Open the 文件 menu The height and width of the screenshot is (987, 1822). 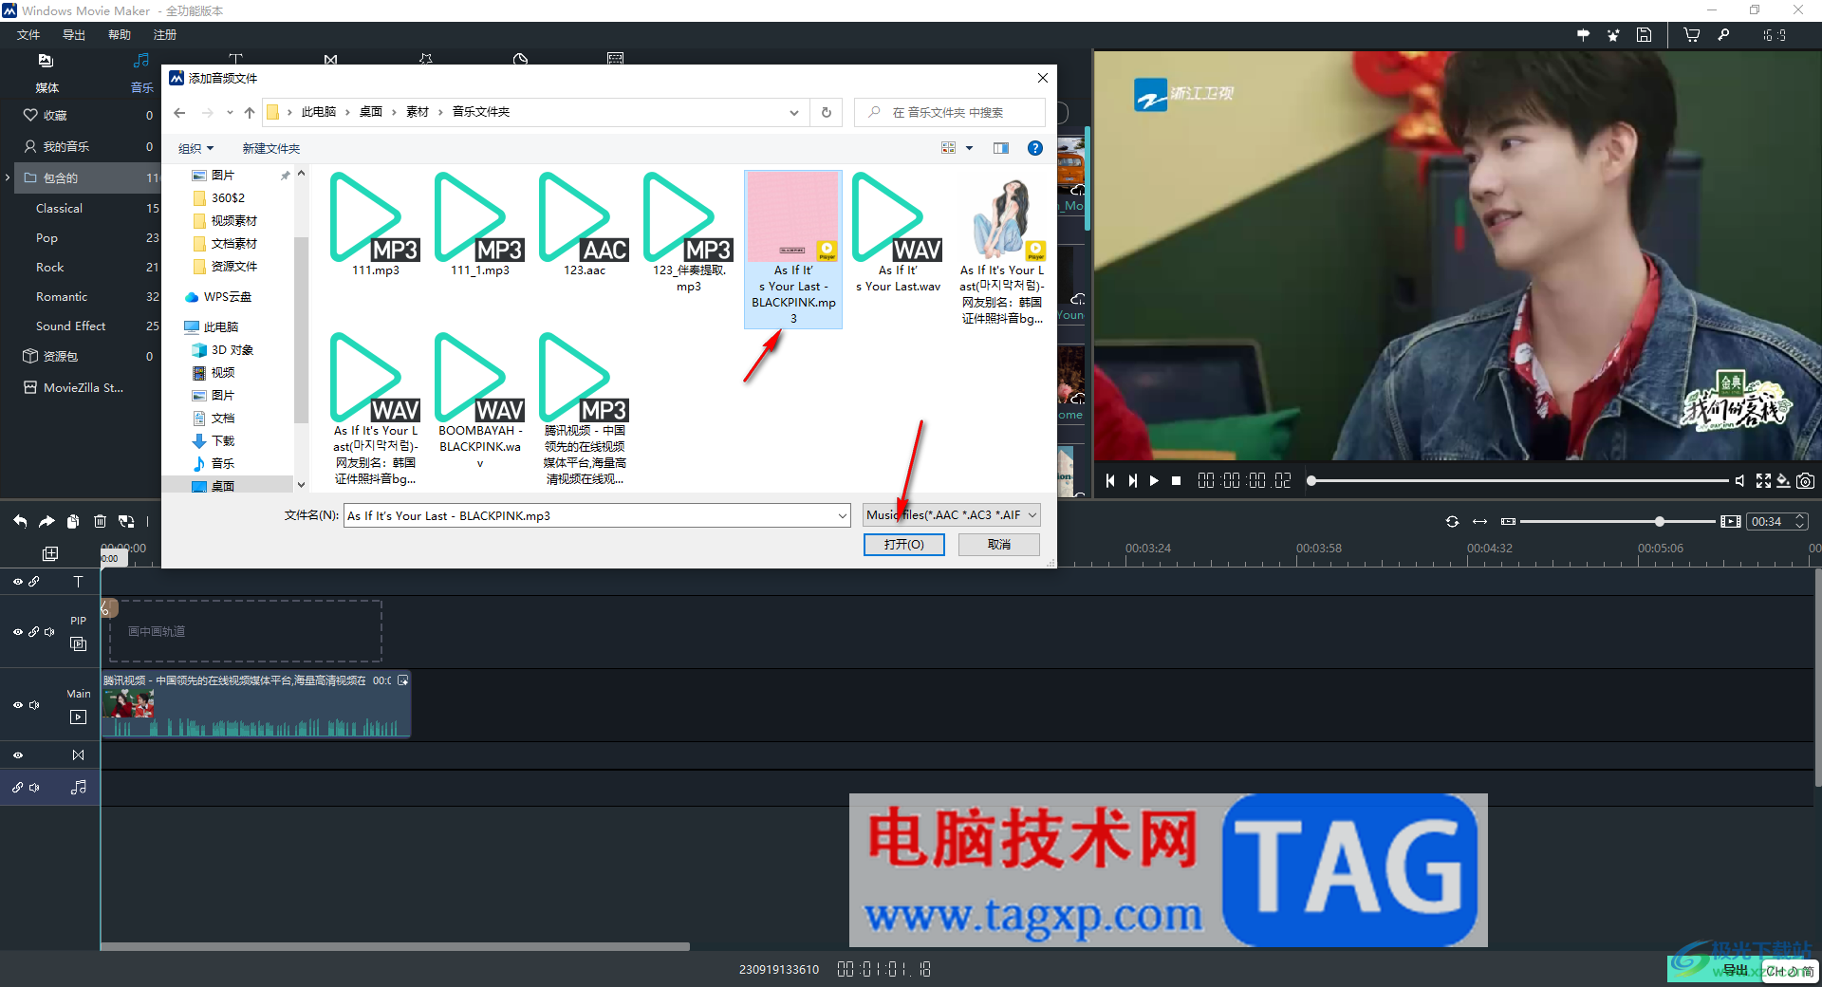click(28, 35)
